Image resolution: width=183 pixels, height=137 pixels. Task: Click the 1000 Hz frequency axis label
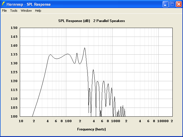(x=116, y=121)
